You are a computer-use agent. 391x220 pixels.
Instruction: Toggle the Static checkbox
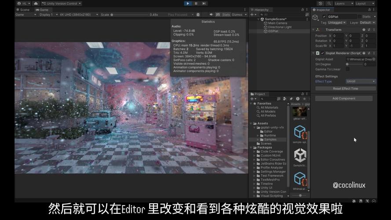[360, 16]
